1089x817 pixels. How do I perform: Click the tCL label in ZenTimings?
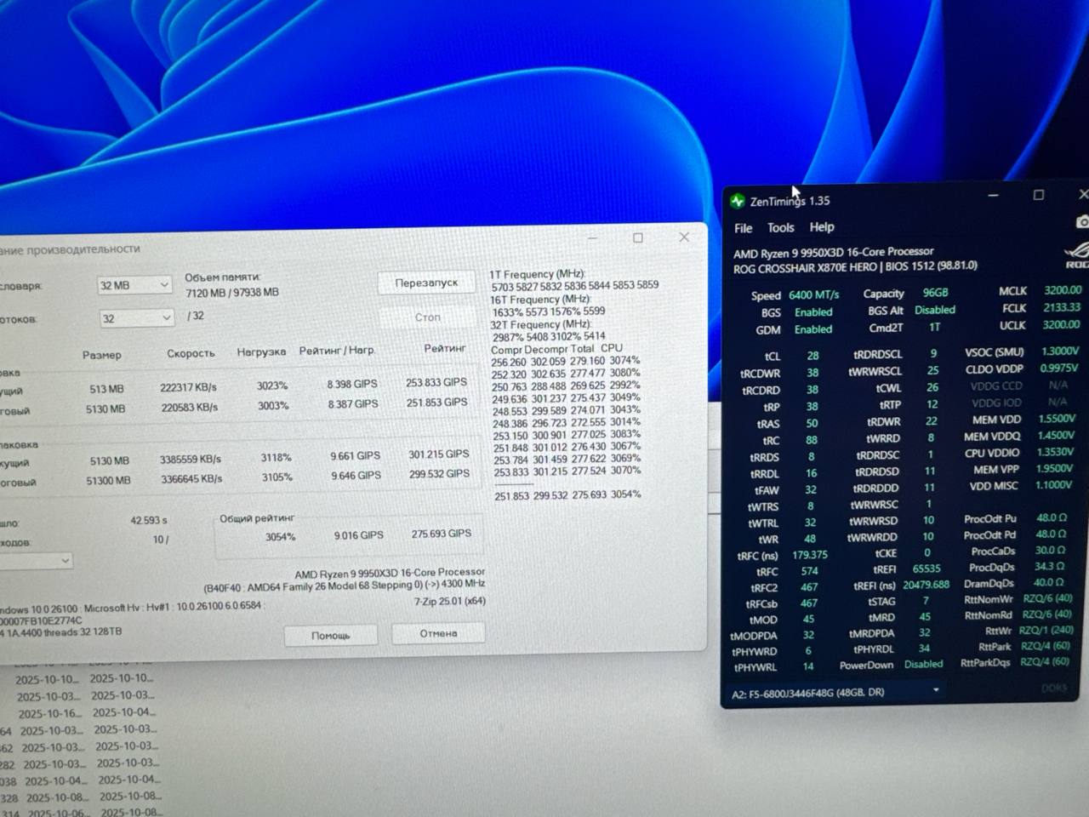pos(773,357)
